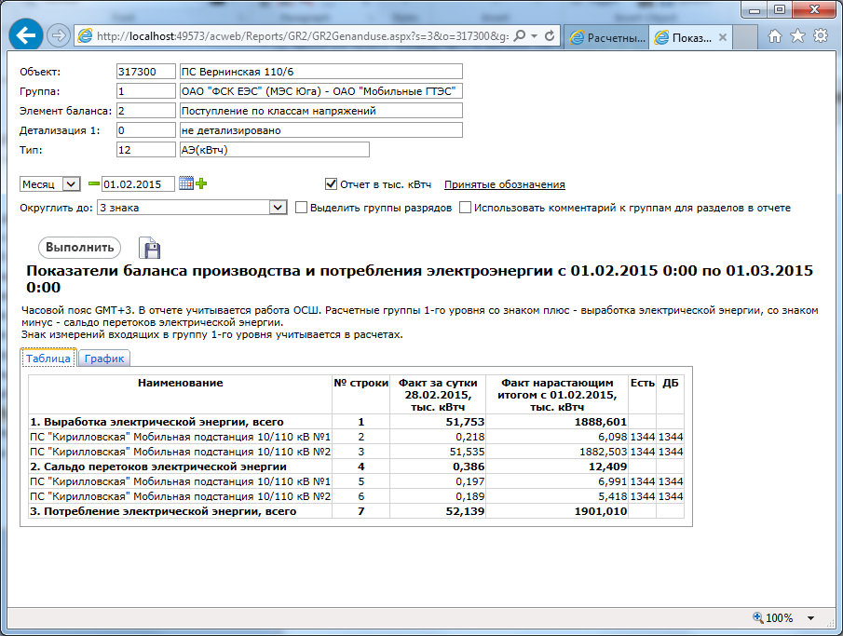Click the green plus to increase date
The image size is (843, 636).
coord(201,183)
